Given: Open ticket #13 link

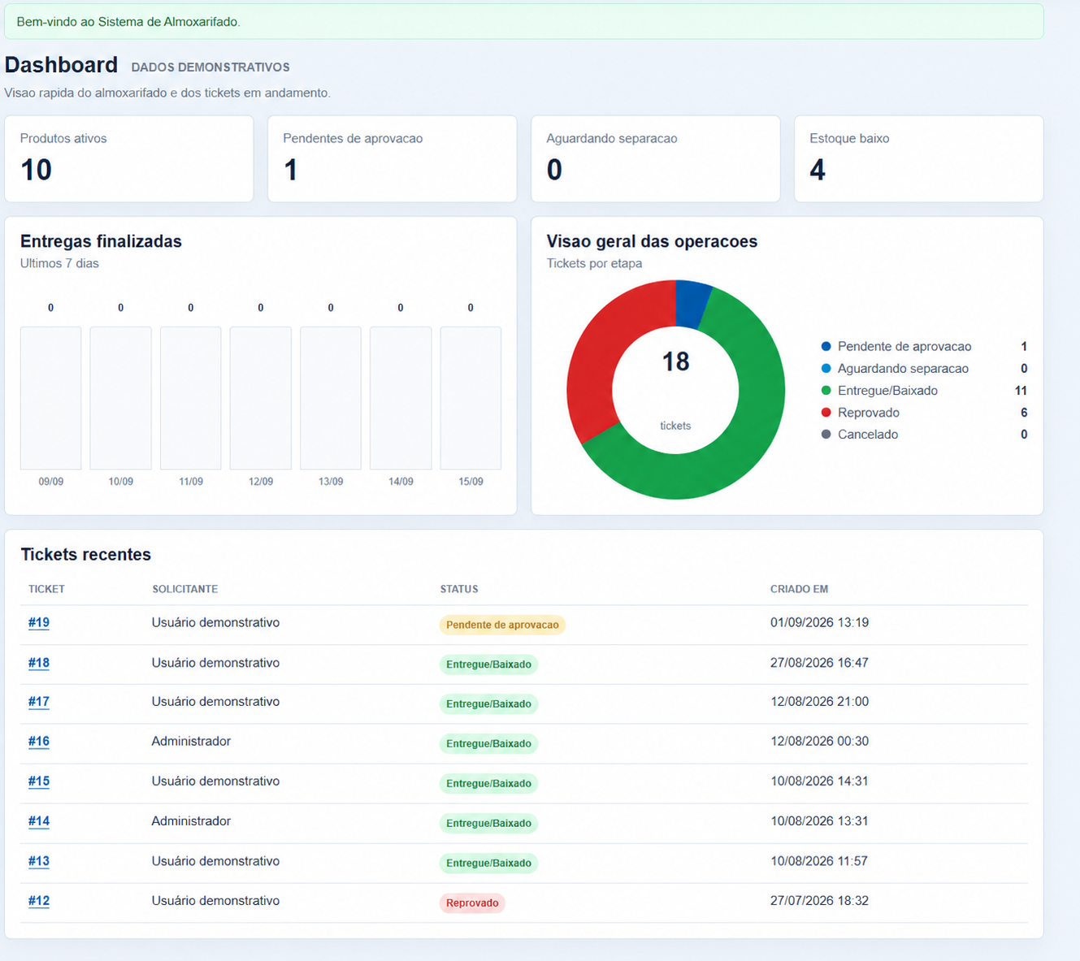Looking at the screenshot, I should [x=39, y=861].
